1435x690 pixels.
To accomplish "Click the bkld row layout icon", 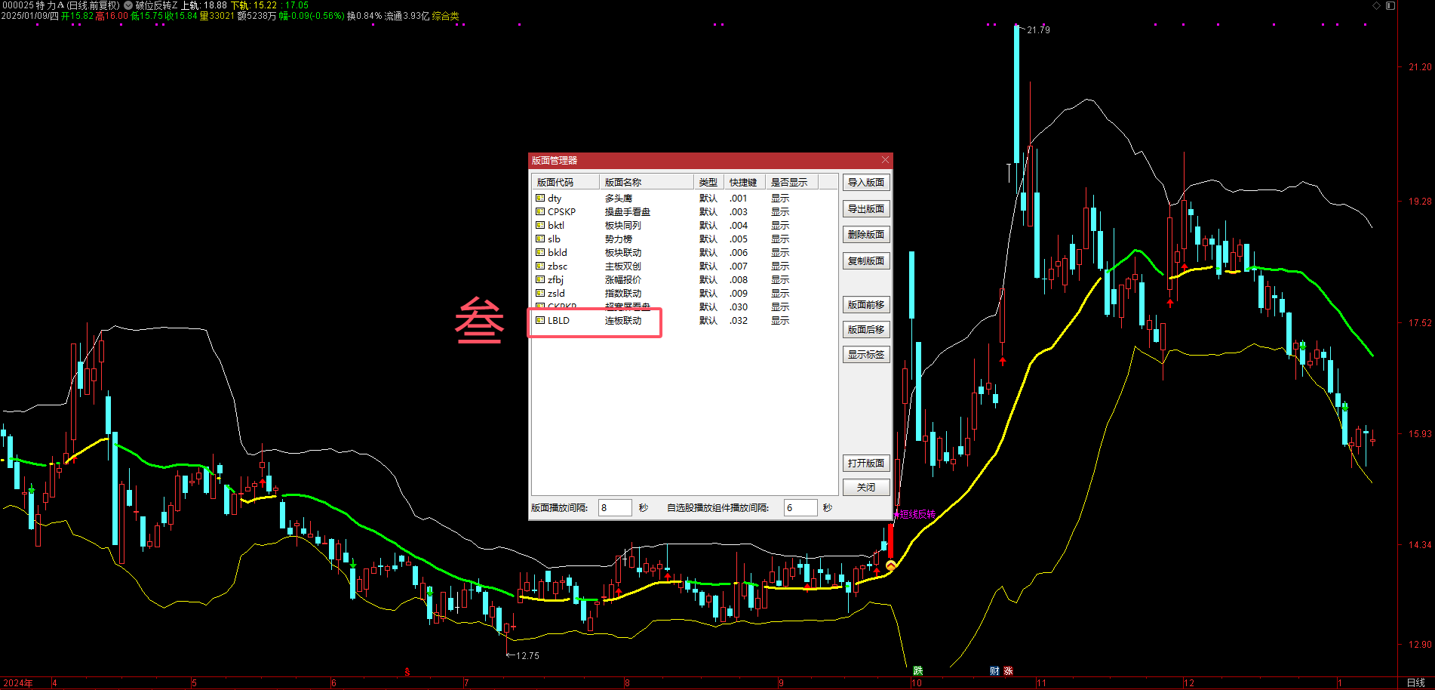I will pos(539,253).
